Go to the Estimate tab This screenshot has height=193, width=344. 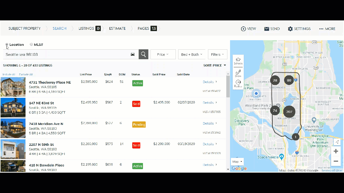click(117, 28)
